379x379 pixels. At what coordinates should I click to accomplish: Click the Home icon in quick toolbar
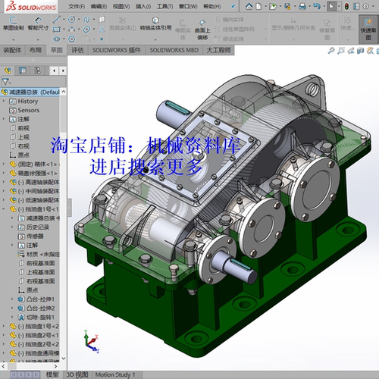point(249,6)
